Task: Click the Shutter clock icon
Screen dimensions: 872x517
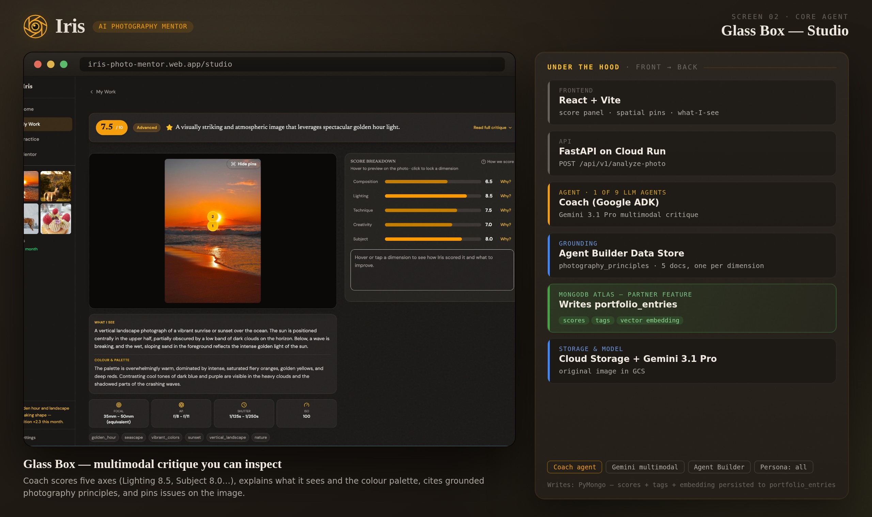Action: point(244,405)
